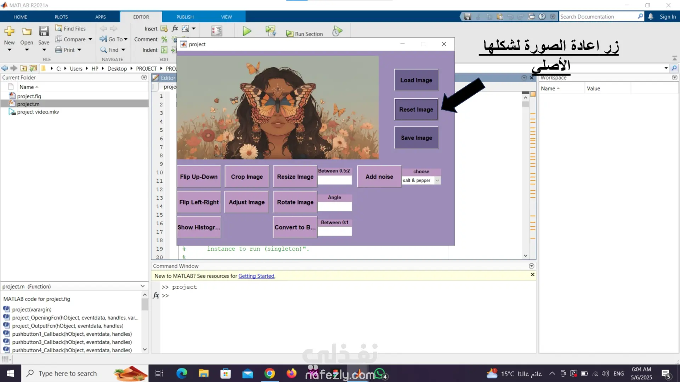Click the smart Indent icon
Screen dimensions: 680x382
(164, 50)
